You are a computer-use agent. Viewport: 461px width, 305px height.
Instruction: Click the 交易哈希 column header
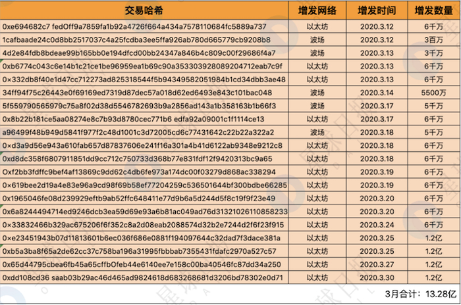point(144,11)
